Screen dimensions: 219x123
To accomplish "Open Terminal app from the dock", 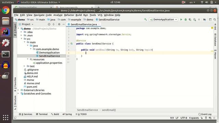I will point(5,54).
